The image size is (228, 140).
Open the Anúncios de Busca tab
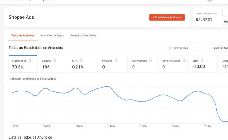tap(52, 35)
